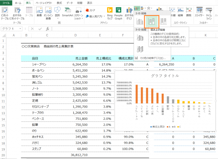Click the Bing Maps add-in icon
Image resolution: width=218 pixels, height=159 pixels.
click(x=110, y=13)
